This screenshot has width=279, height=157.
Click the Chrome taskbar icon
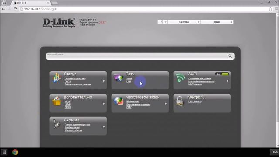[x=15, y=152]
